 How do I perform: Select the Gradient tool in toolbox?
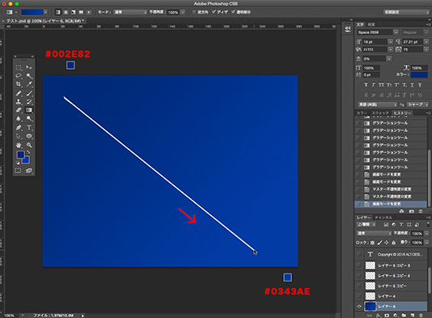click(29, 110)
